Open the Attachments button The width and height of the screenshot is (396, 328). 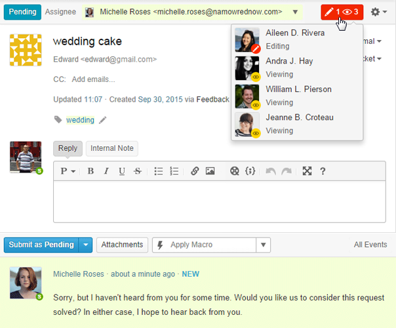pos(123,245)
